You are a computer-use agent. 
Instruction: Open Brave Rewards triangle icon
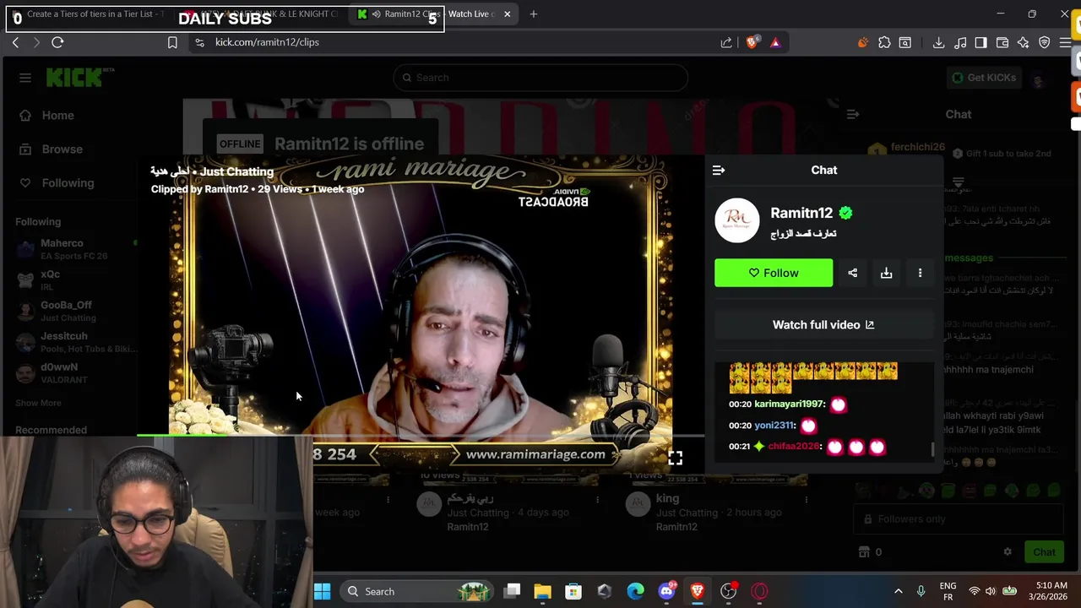click(775, 42)
